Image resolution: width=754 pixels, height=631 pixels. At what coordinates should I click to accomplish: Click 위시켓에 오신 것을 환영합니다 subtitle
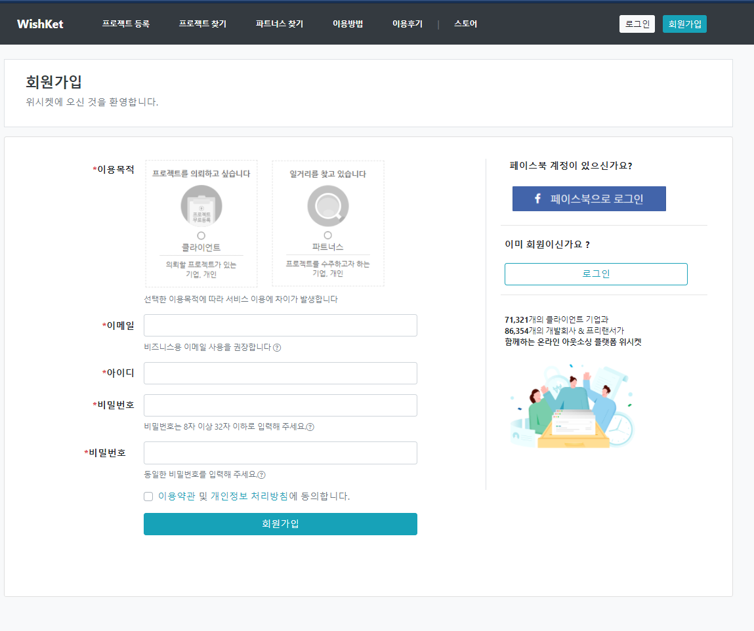click(x=92, y=102)
